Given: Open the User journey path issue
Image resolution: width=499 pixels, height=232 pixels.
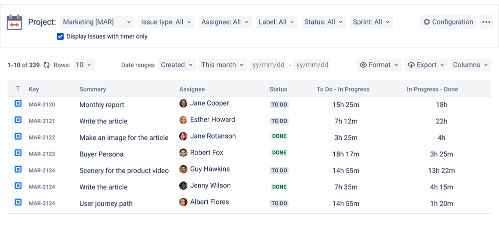Looking at the screenshot, I should (x=106, y=203).
